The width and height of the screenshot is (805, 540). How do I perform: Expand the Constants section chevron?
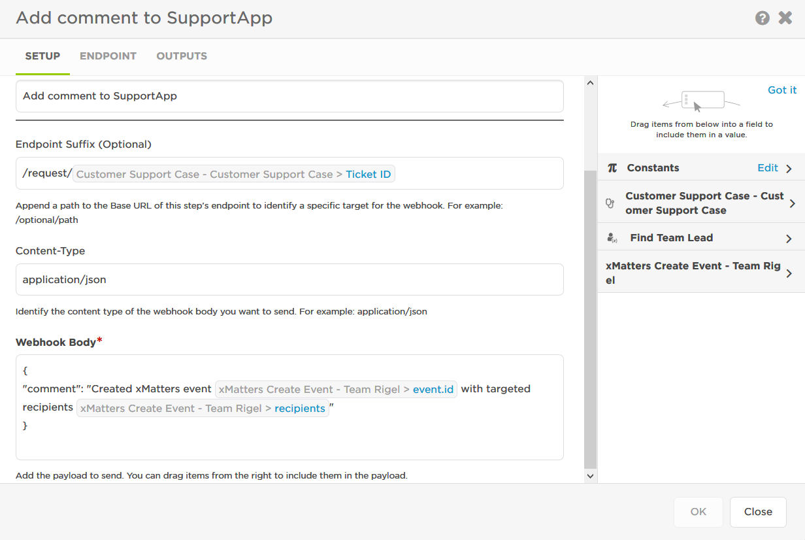tap(789, 169)
